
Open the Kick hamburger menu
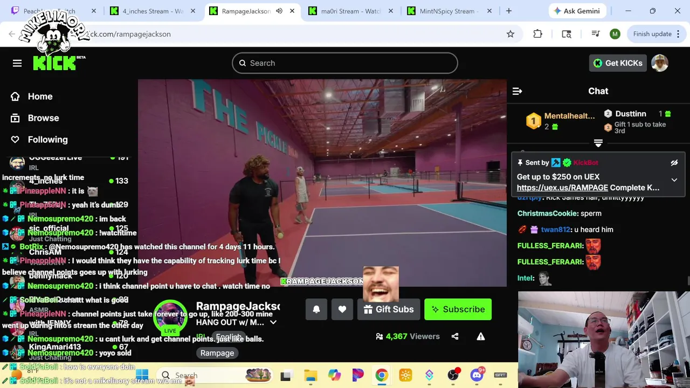(17, 64)
